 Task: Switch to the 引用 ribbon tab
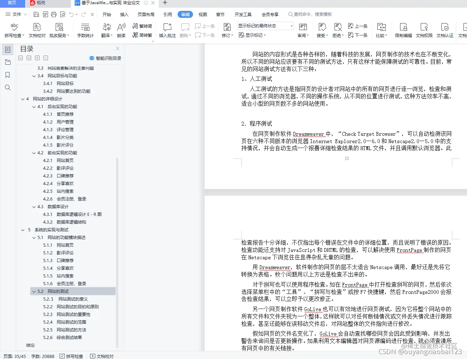168,14
